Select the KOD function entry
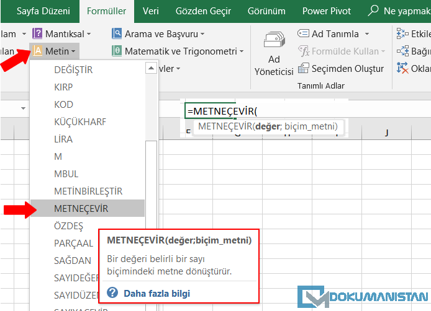Viewport: 431px width, 311px height. coord(88,105)
